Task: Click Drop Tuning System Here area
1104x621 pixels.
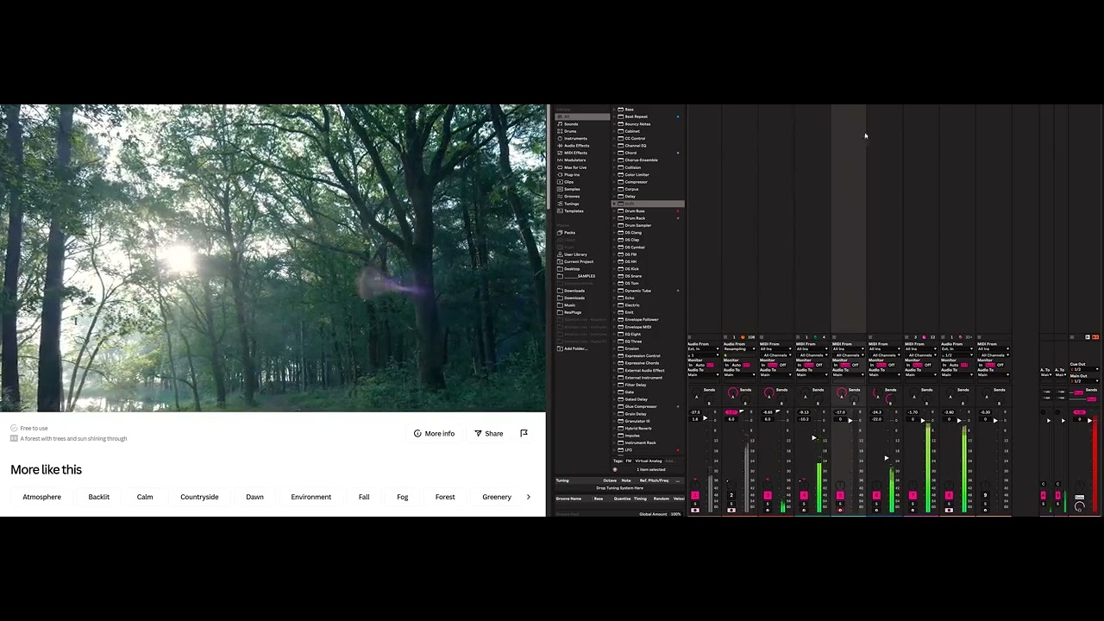Action: tap(619, 488)
